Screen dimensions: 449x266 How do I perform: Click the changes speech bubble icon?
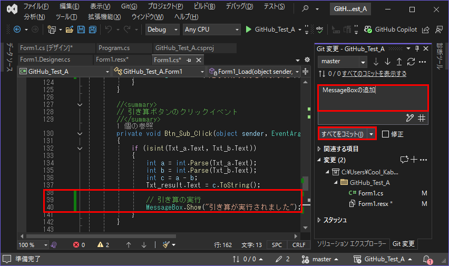[x=404, y=160]
